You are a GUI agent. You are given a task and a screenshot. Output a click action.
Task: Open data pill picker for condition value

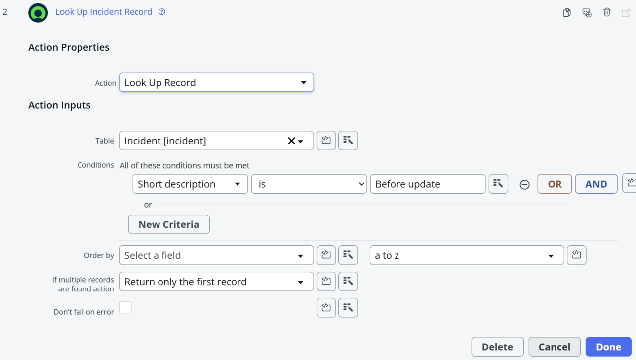tap(498, 184)
